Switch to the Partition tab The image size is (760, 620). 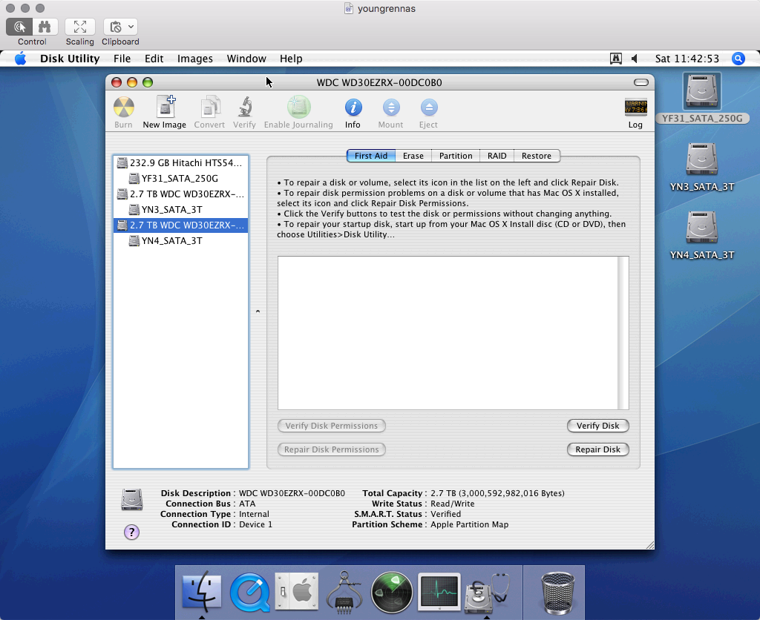click(456, 156)
